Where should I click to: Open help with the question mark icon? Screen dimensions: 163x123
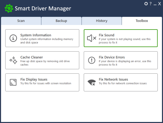(x=151, y=4)
